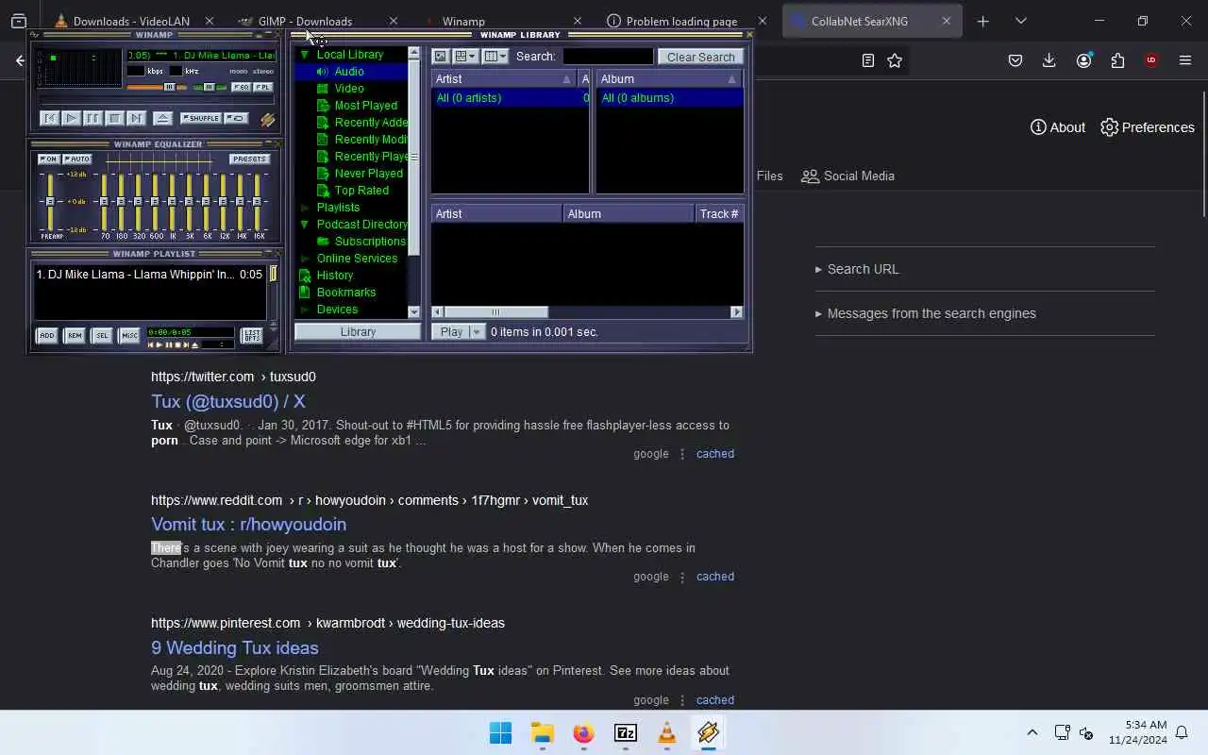The image size is (1208, 755).
Task: Toggle equalizer AUTO button
Action: [76, 159]
